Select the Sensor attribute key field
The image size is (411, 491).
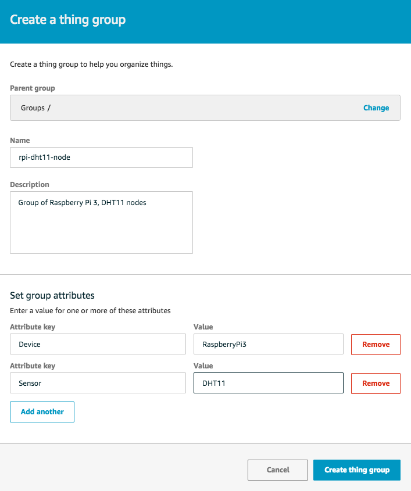click(x=98, y=383)
